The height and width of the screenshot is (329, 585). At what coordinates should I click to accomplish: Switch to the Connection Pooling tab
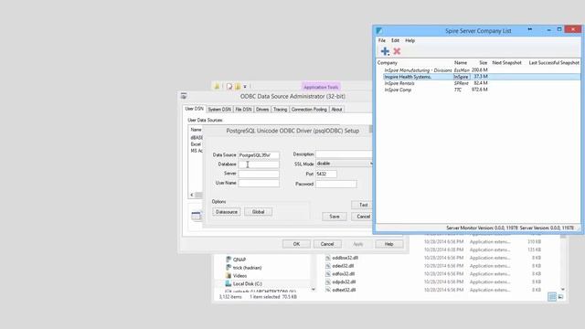[x=309, y=110]
